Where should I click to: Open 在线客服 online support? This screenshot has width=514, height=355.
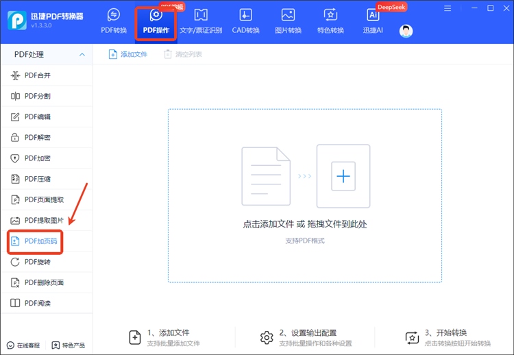click(x=23, y=345)
